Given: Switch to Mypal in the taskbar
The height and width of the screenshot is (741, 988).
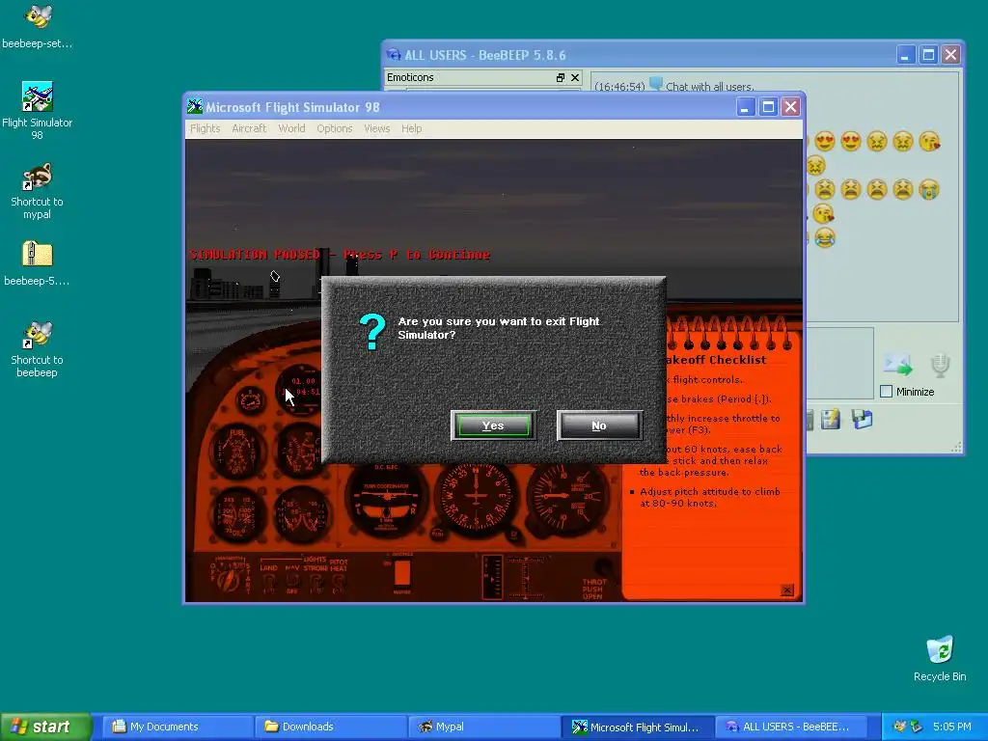Looking at the screenshot, I should pyautogui.click(x=484, y=727).
